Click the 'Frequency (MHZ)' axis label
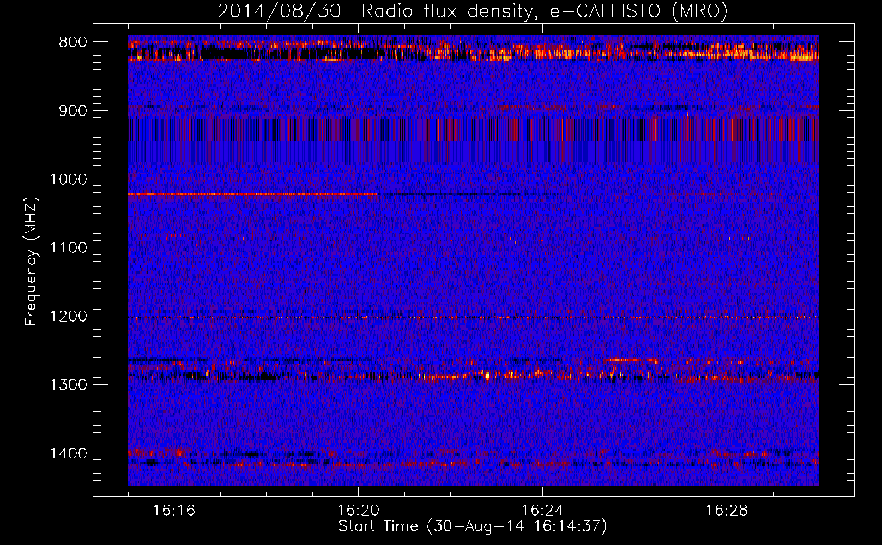 click(x=31, y=262)
